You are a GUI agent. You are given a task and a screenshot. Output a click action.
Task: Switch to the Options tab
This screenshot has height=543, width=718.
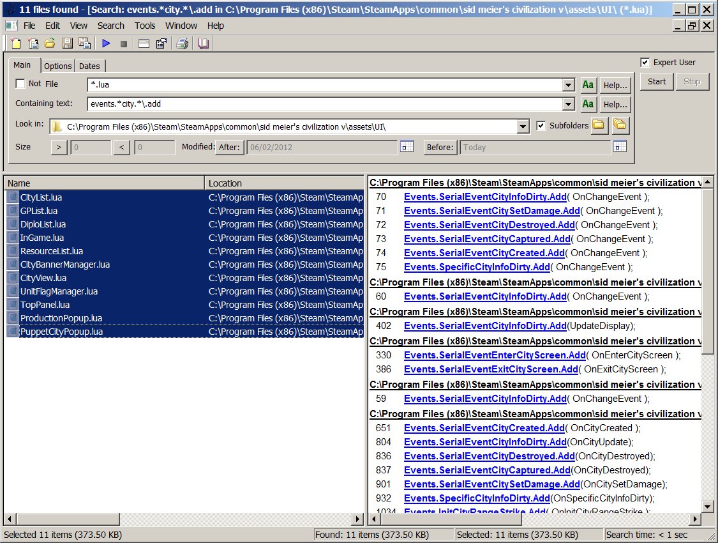pyautogui.click(x=57, y=66)
